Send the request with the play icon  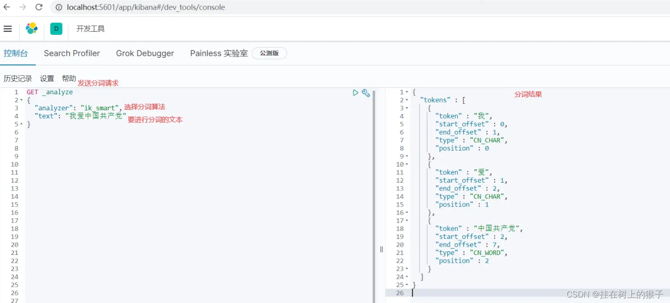[x=356, y=92]
